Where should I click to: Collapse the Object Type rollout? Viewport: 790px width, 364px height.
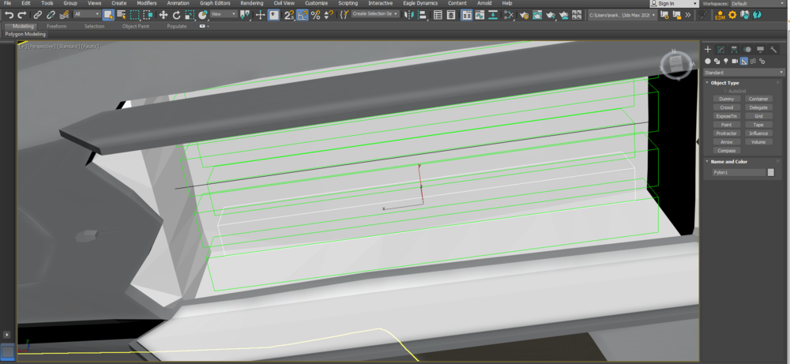coord(725,82)
